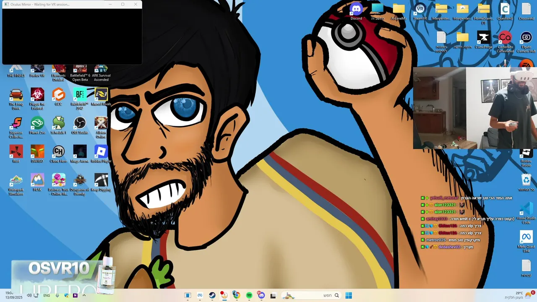Open Steam from the taskbar
This screenshot has height=302, width=537.
click(x=212, y=295)
